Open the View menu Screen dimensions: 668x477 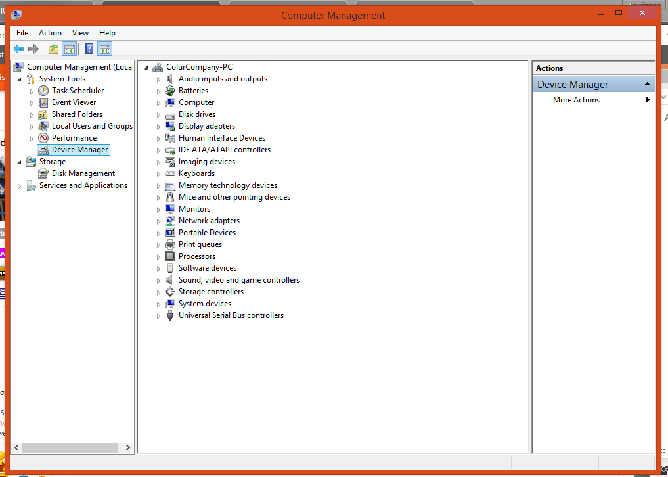(x=80, y=33)
